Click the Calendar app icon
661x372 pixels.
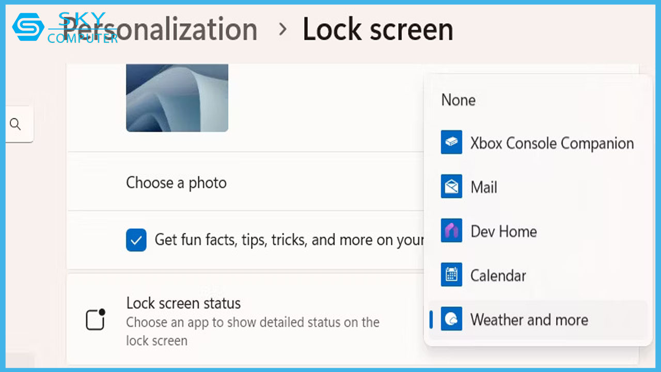pyautogui.click(x=451, y=275)
